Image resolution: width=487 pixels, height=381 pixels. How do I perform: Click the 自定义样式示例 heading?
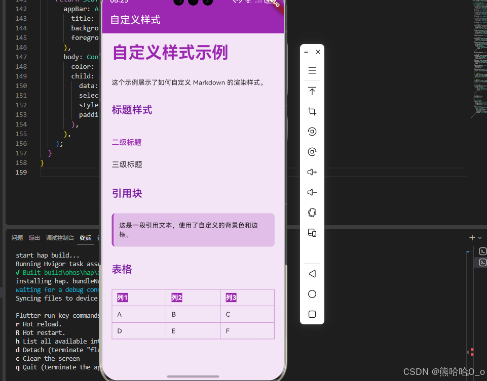tap(170, 52)
